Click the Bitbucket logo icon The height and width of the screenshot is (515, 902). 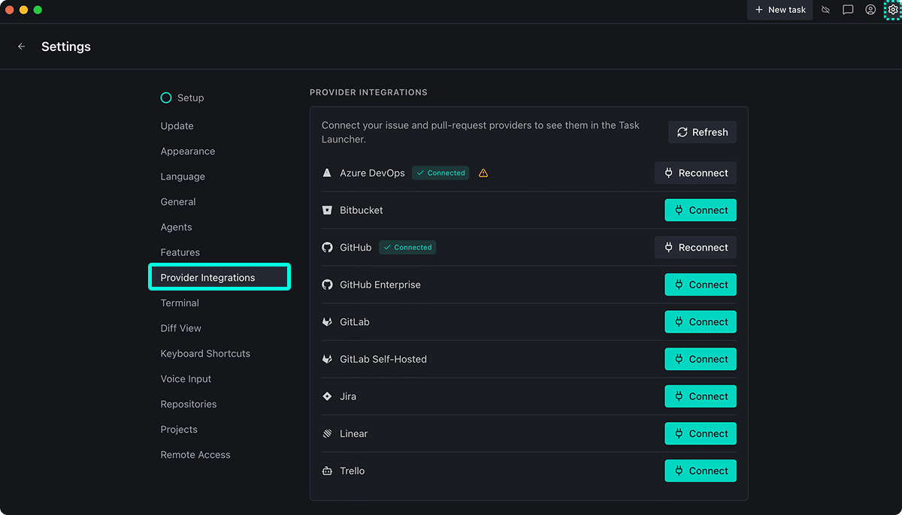pos(327,210)
